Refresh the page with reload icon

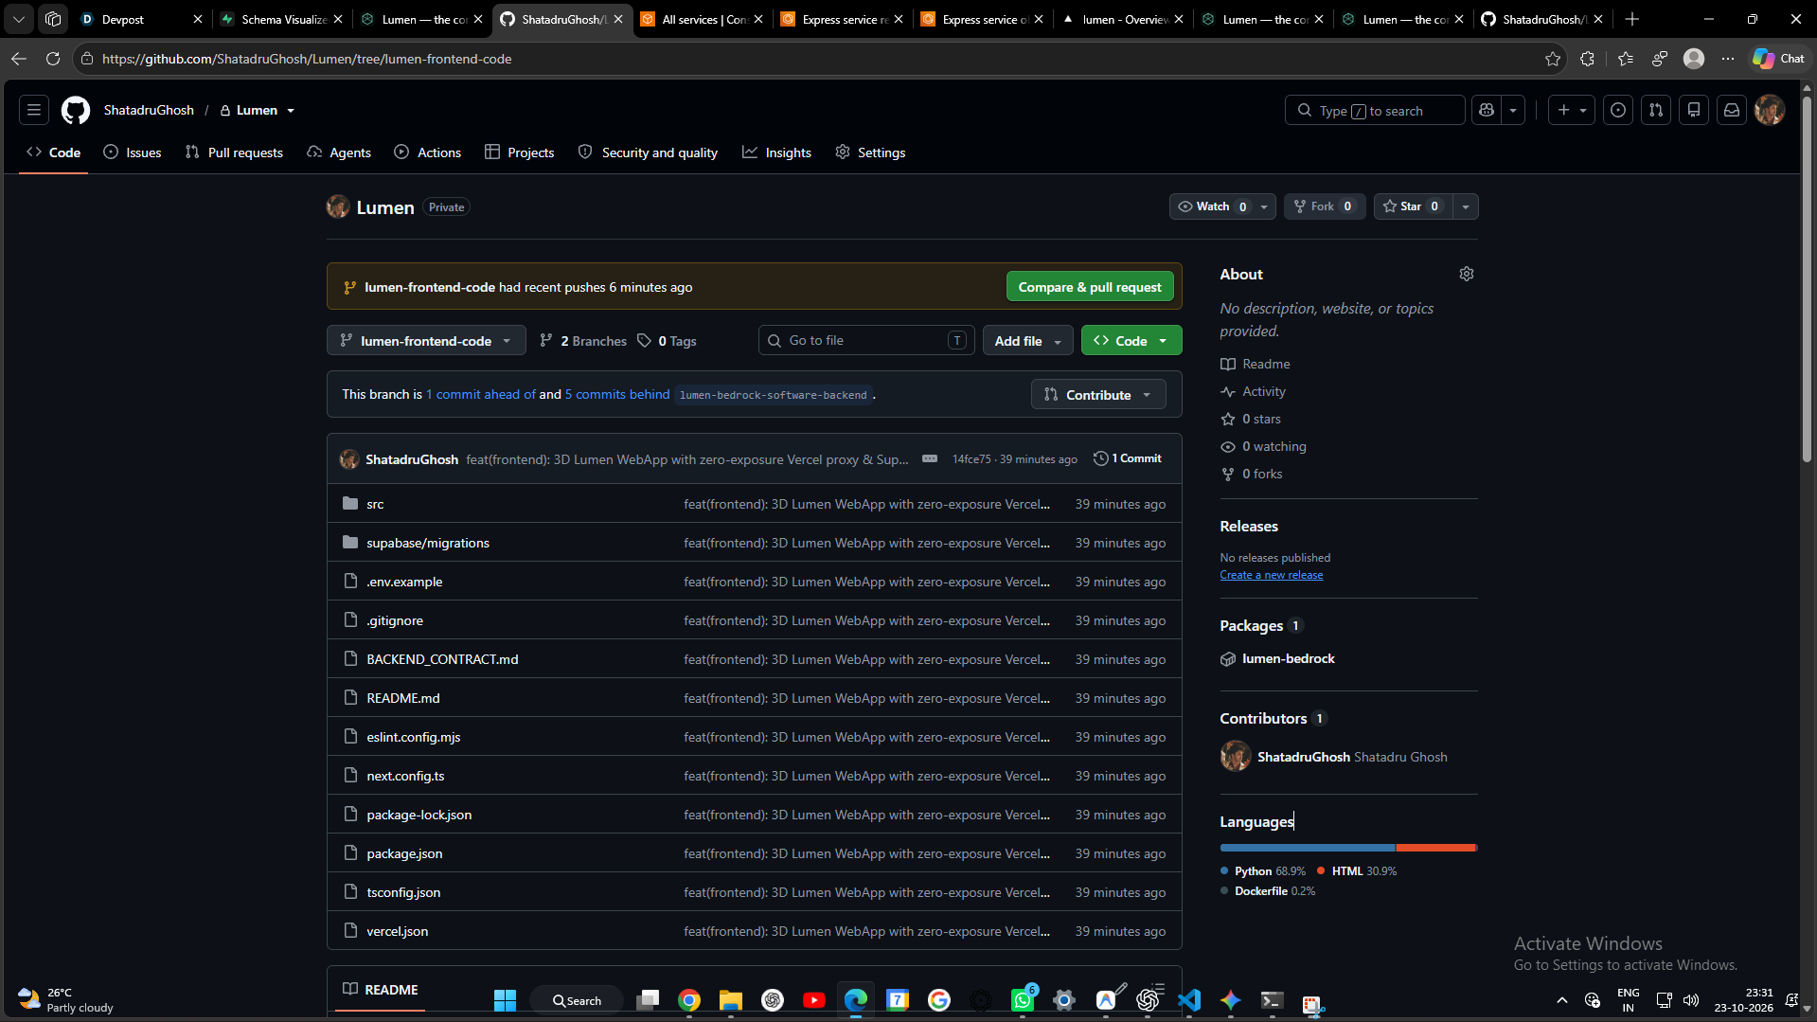point(53,59)
